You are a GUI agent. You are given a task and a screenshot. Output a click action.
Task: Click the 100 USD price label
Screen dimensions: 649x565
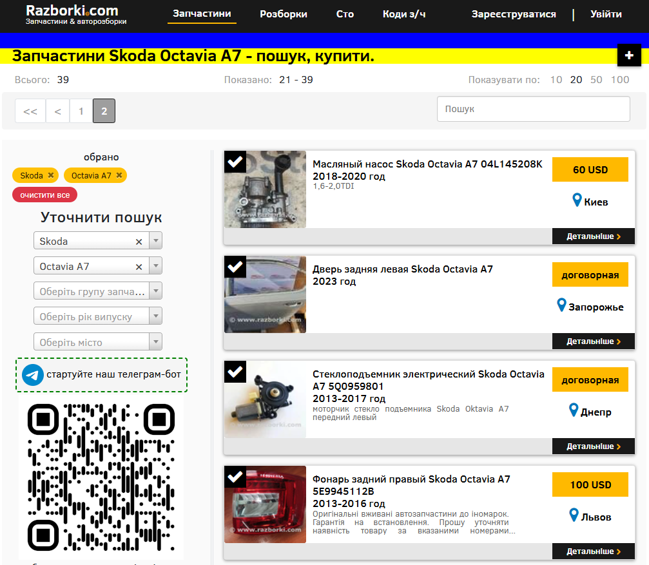tap(590, 484)
